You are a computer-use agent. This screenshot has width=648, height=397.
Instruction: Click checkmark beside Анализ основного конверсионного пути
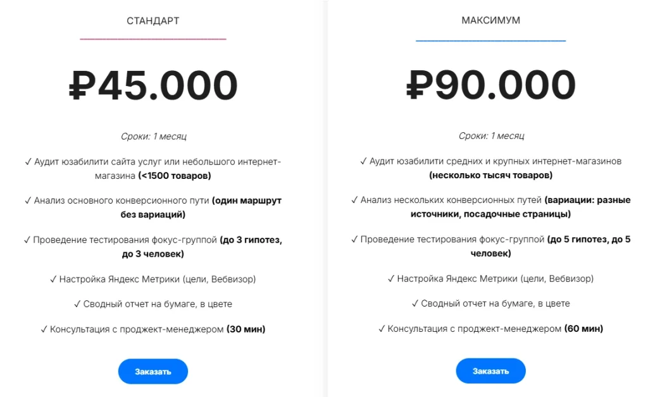(28, 200)
